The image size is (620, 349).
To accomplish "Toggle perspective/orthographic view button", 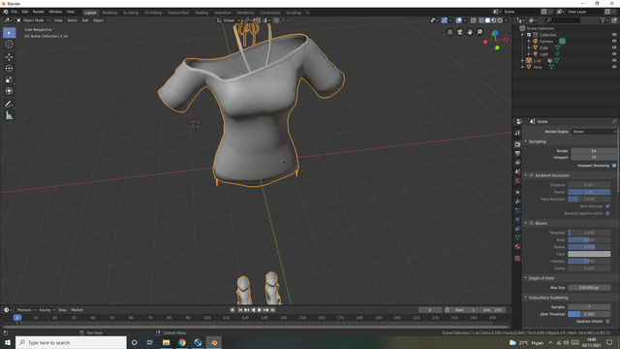I will 449,32.
